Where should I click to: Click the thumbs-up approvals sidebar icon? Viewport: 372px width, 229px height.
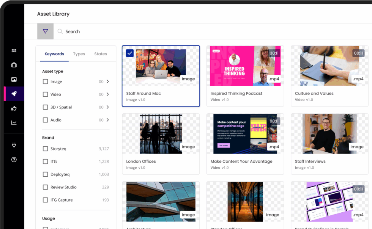pyautogui.click(x=14, y=108)
